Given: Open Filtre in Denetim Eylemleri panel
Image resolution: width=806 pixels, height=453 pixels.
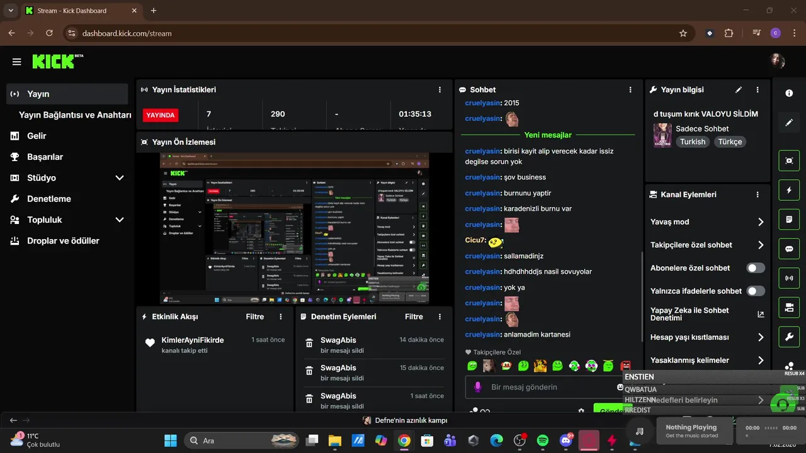Looking at the screenshot, I should (414, 316).
